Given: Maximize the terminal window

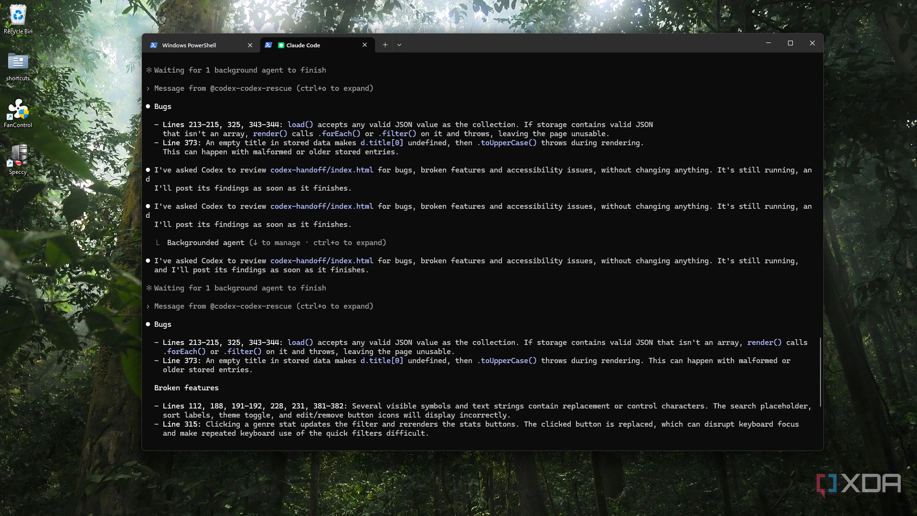Looking at the screenshot, I should (790, 43).
